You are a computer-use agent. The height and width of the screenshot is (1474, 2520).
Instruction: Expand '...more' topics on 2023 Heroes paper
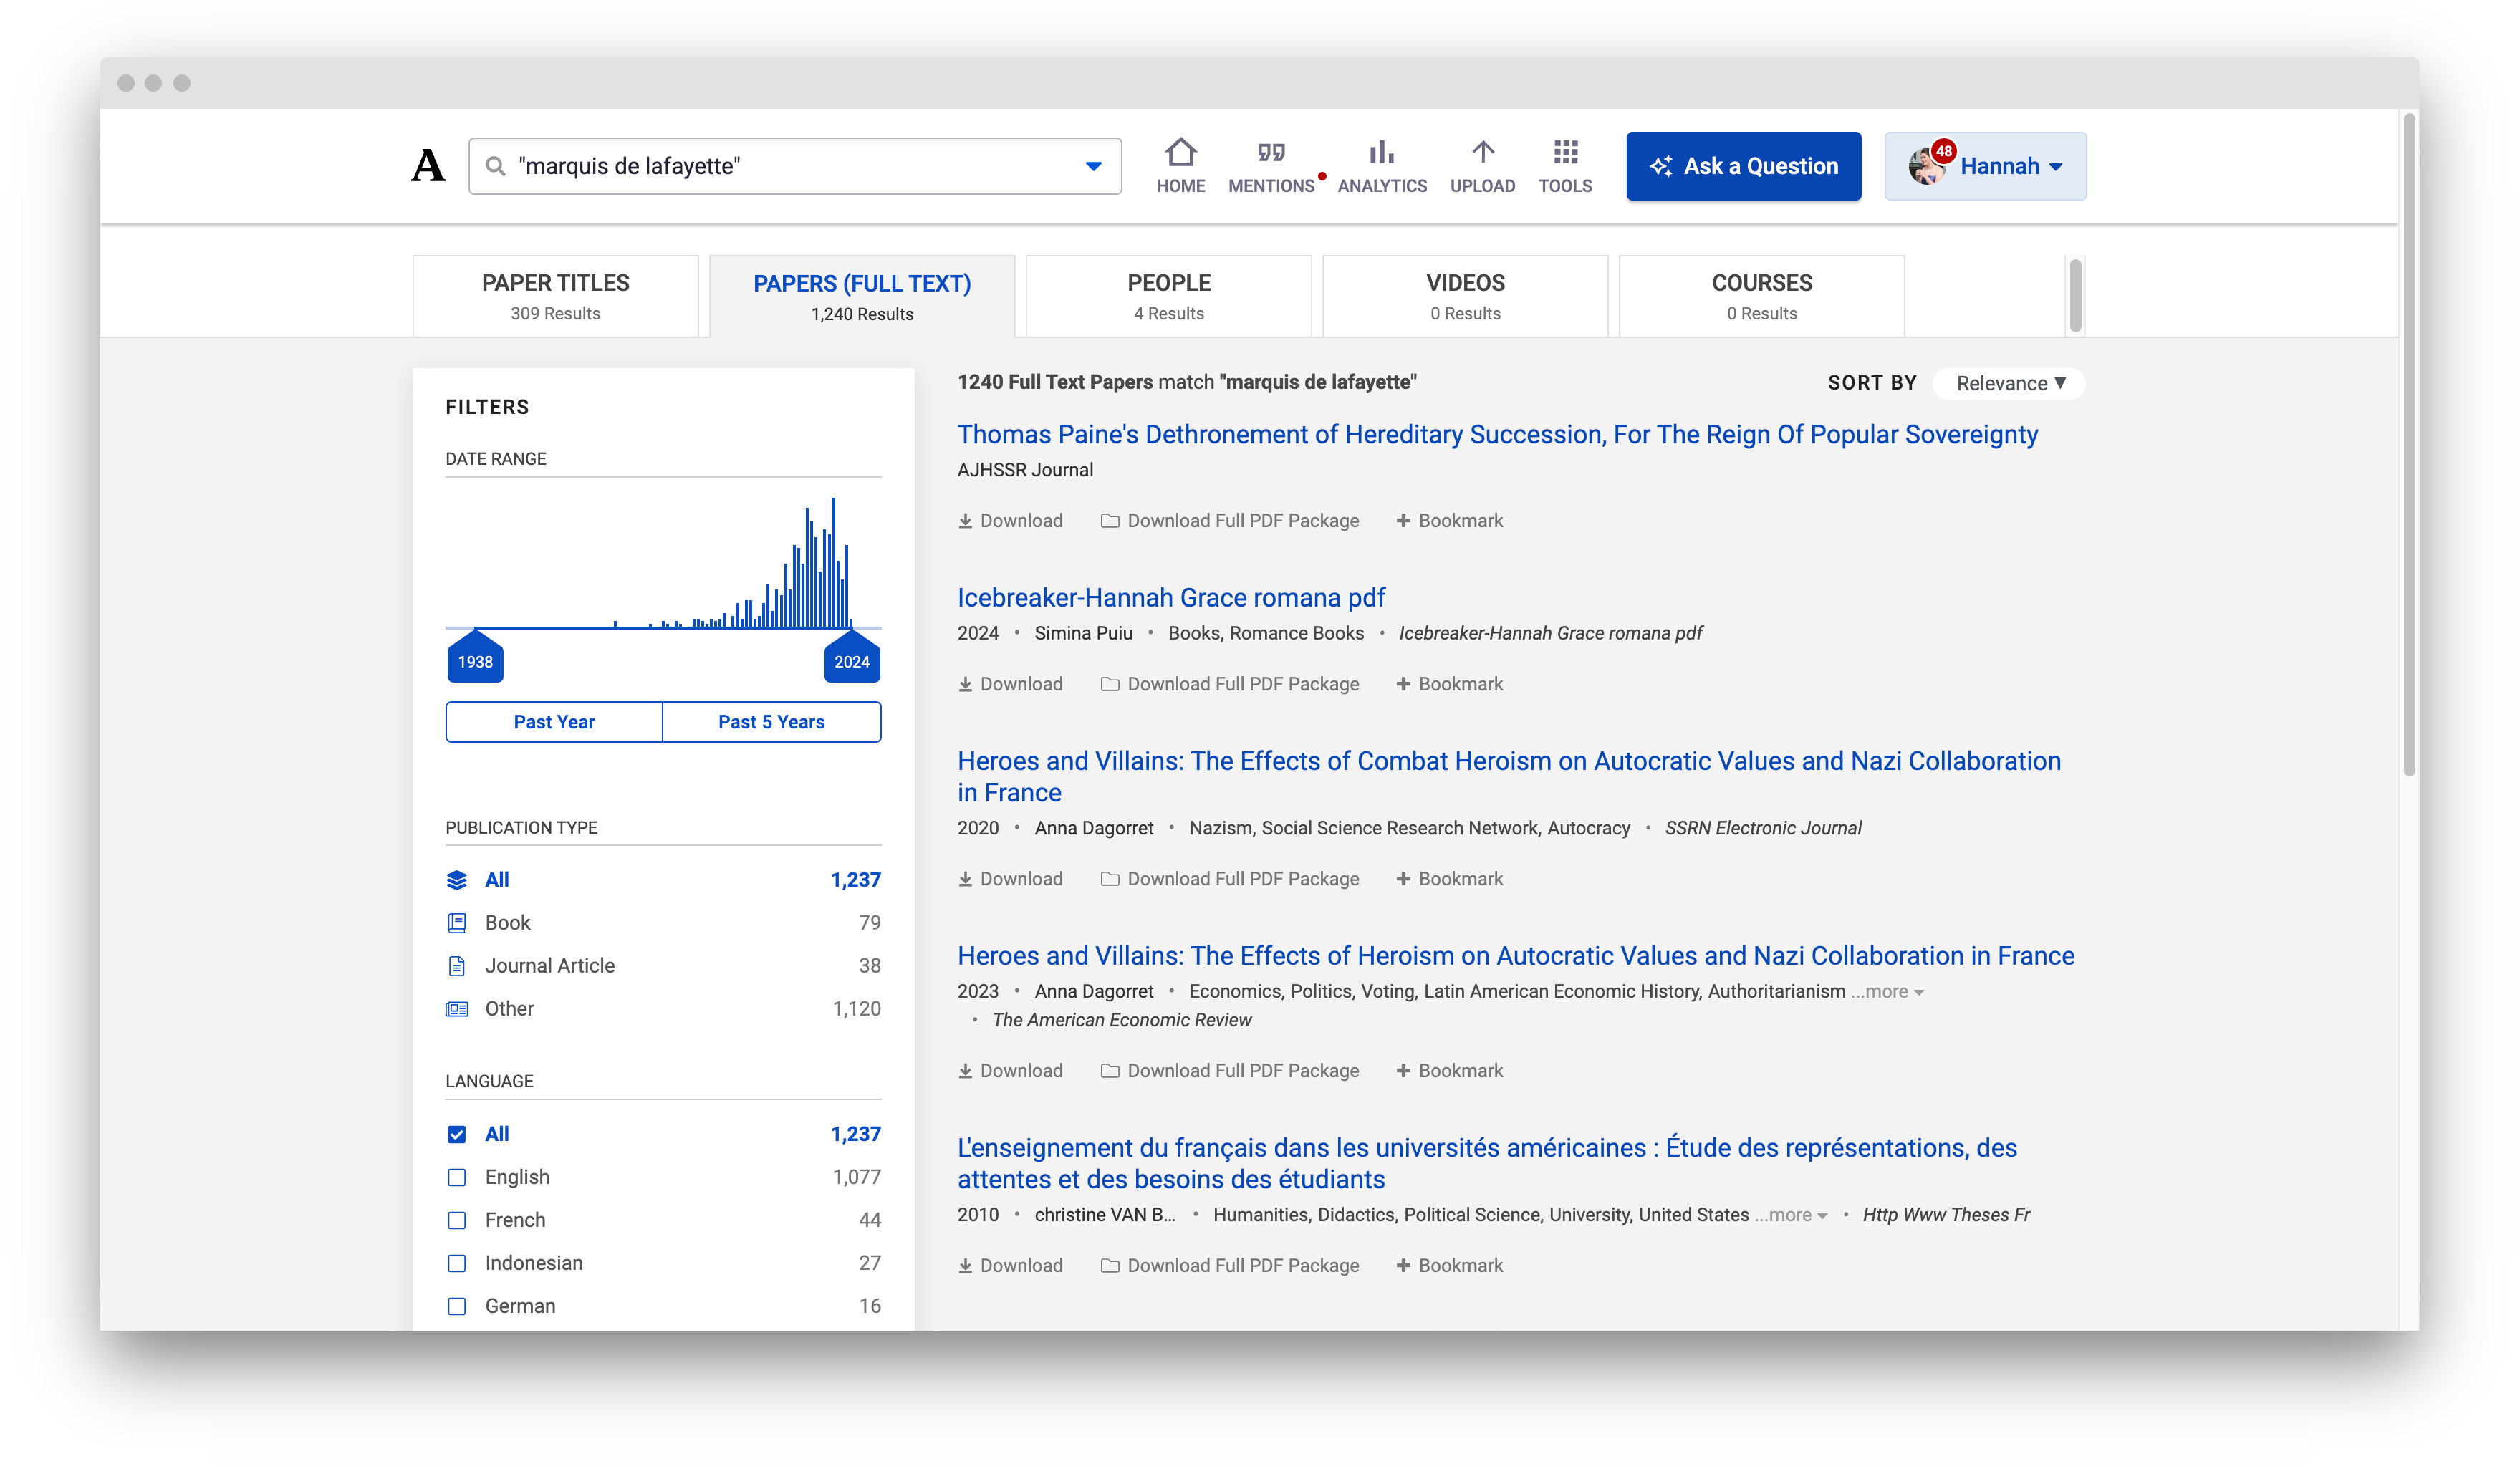1887,991
